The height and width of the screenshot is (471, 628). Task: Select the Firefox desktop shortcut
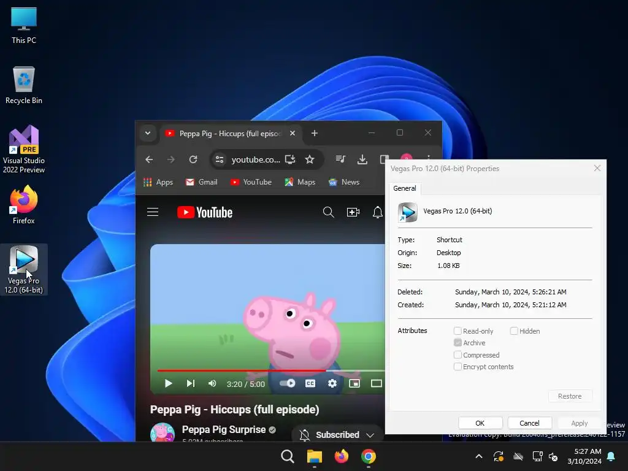coord(24,205)
